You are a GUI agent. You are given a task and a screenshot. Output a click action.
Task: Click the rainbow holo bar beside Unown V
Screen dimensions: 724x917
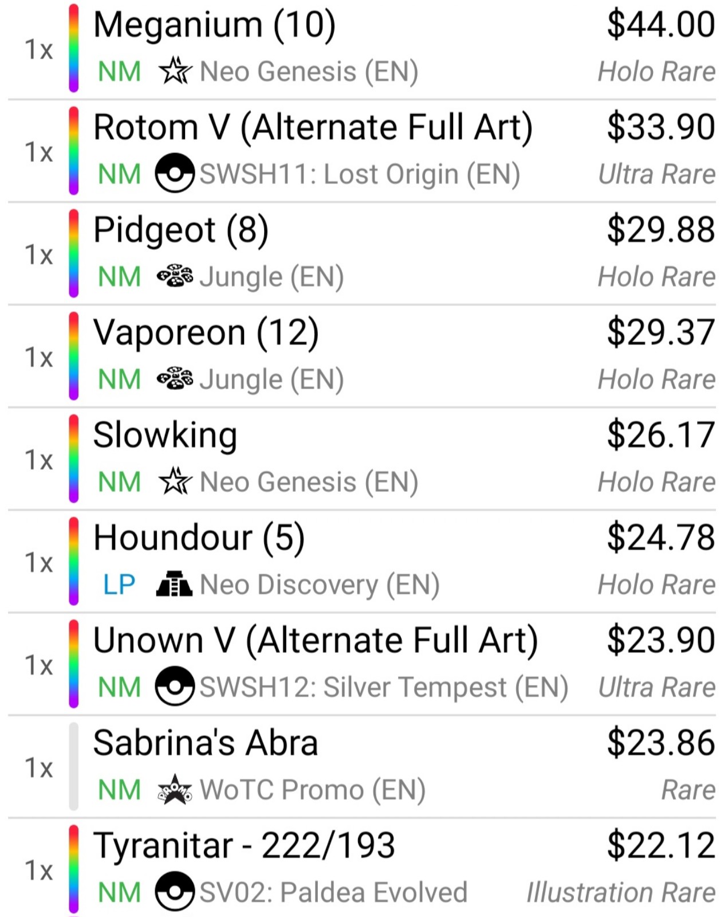[73, 664]
